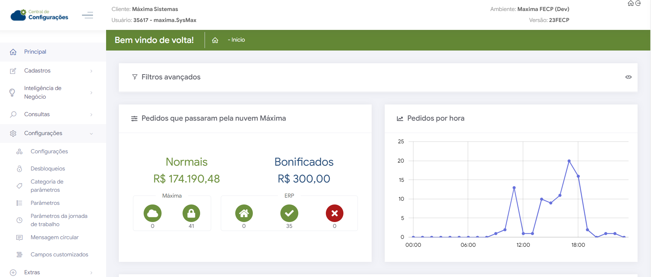Screen dimensions: 651x277
Task: Open the Principal menu item
Action: pos(35,52)
